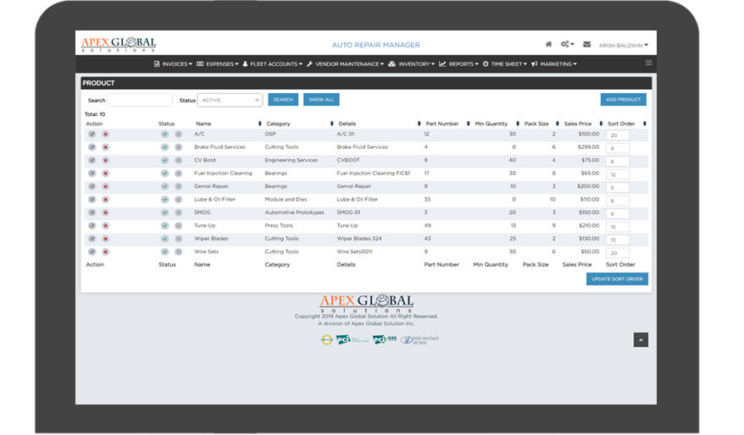The height and width of the screenshot is (435, 744).
Task: Click the Add Product button
Action: [x=623, y=100]
